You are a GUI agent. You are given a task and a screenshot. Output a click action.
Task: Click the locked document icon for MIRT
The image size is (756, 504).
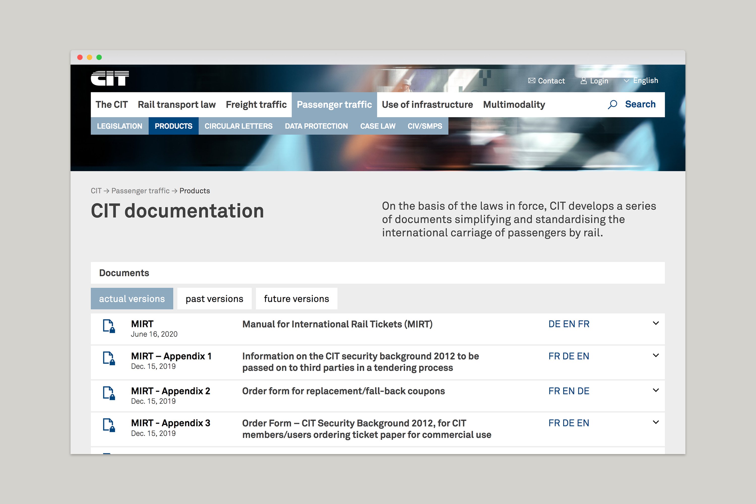click(109, 326)
